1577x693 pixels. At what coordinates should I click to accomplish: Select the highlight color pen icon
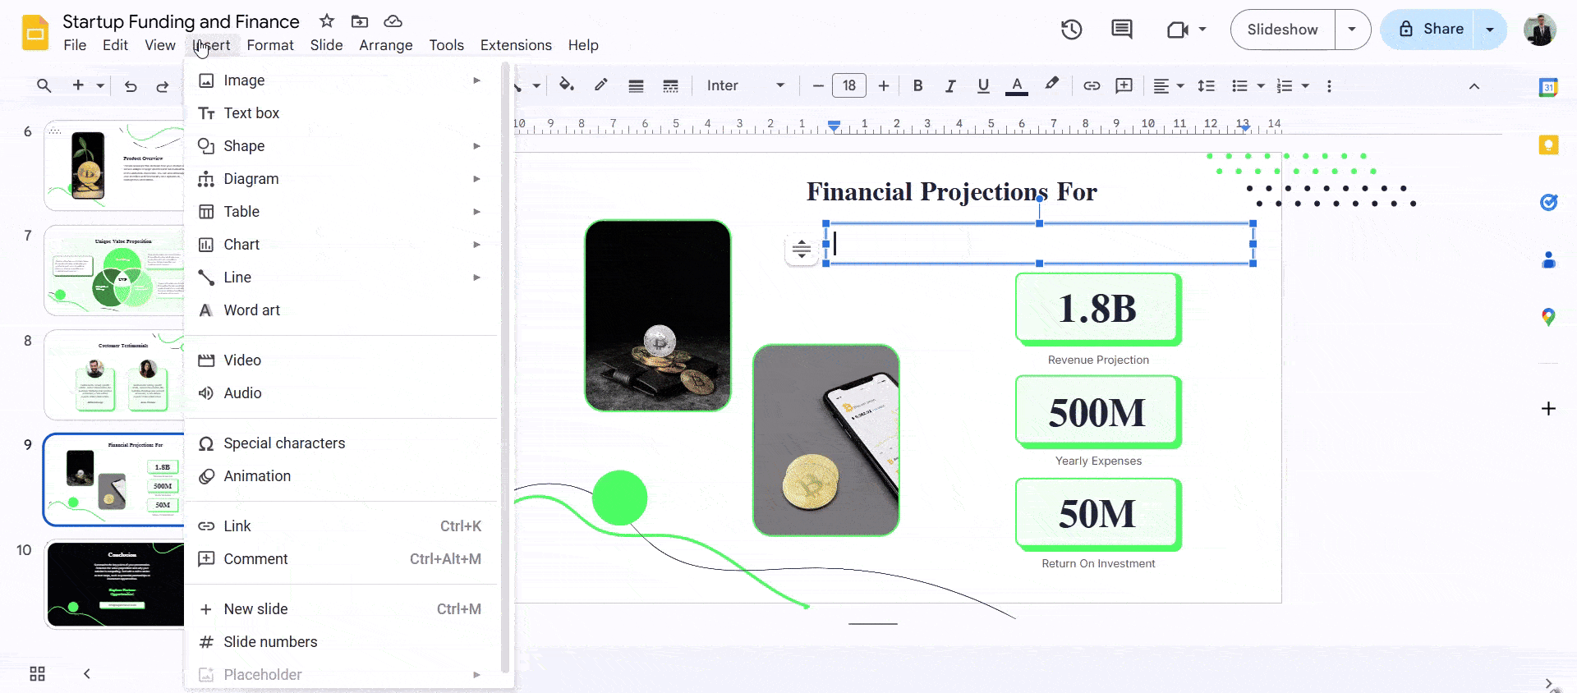pos(1051,85)
